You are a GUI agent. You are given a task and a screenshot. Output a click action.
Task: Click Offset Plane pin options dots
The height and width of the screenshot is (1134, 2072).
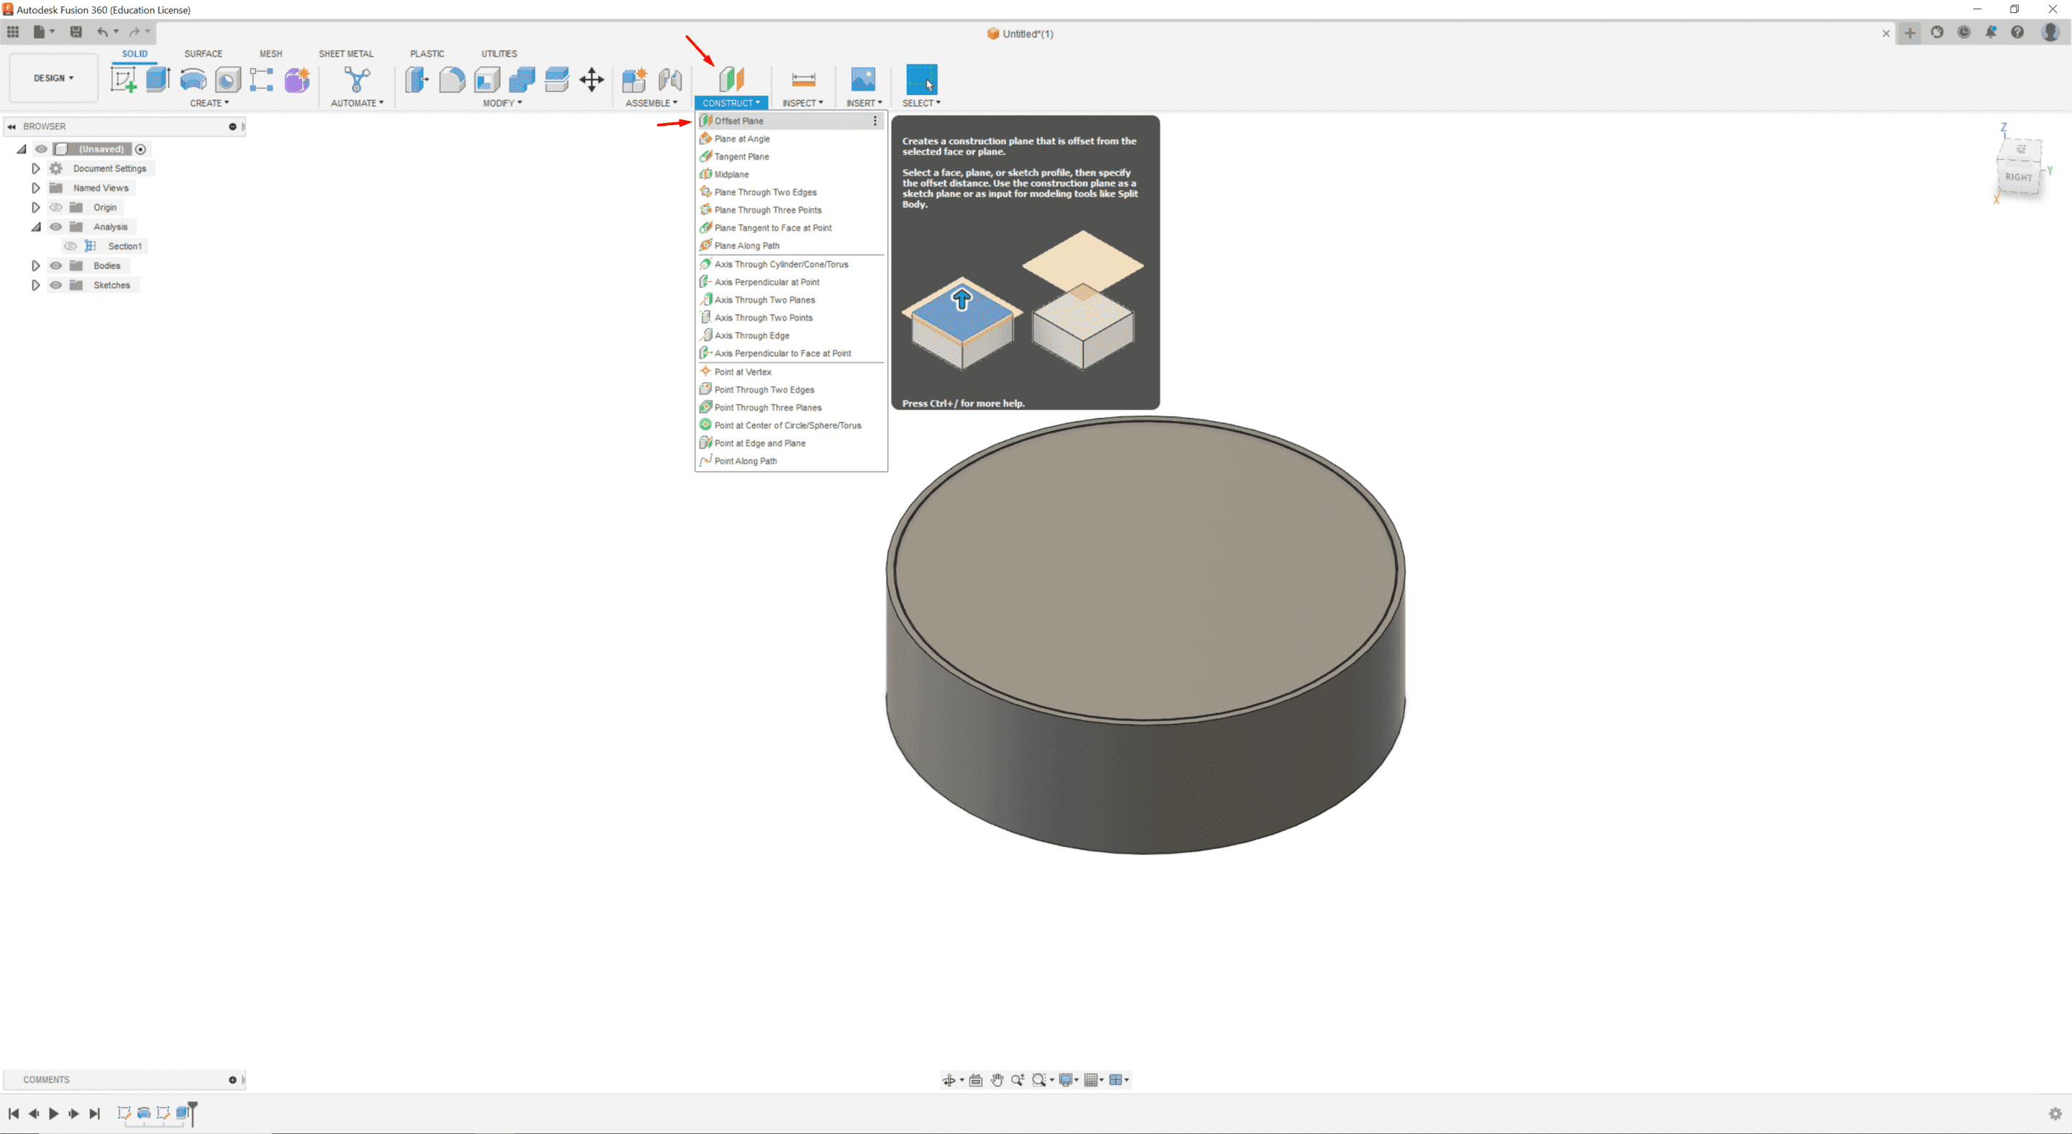coord(875,121)
